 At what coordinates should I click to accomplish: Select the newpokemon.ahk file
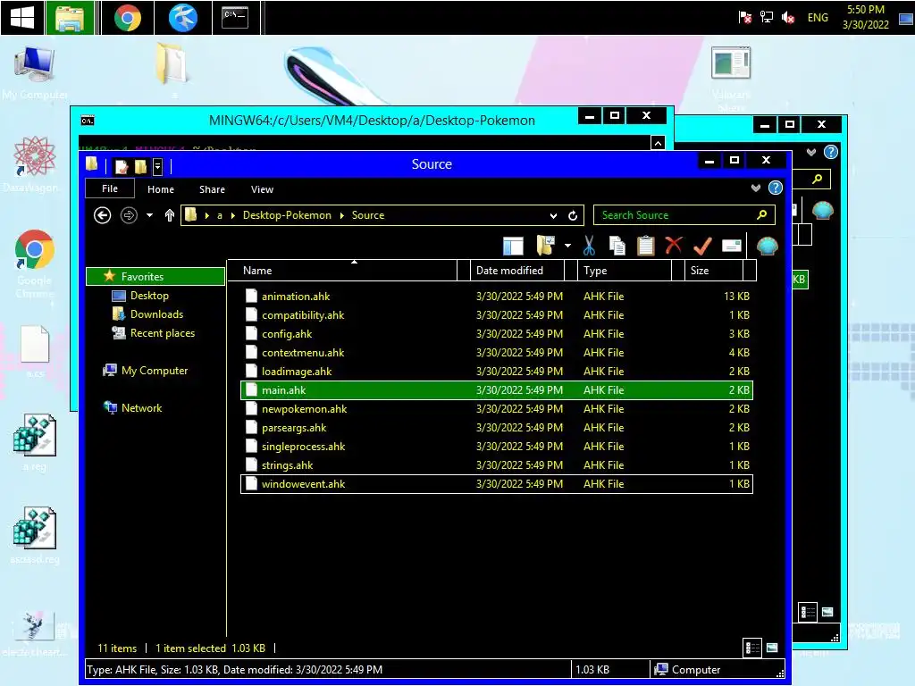pos(497,409)
